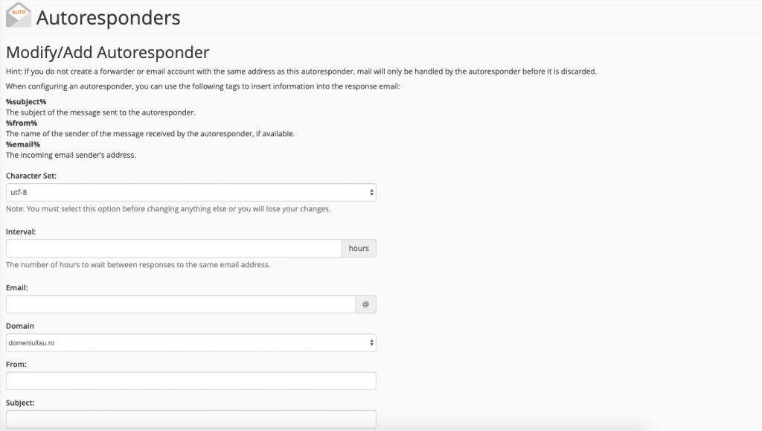
Task: Select the Modify/Add Autoresponder heading
Action: (107, 52)
